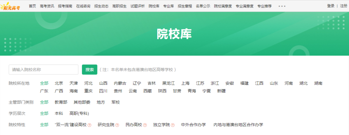Screen dimensions: 349x135
Task: Select 军校 department filter
Action: point(116,102)
